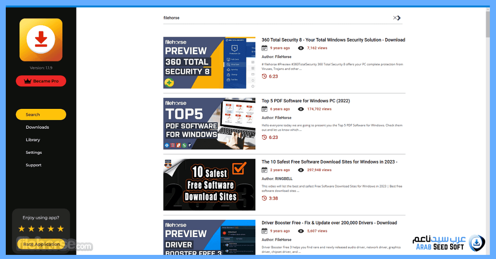Click The 10 Safest Free Software title
Image resolution: width=496 pixels, height=259 pixels.
pos(329,162)
